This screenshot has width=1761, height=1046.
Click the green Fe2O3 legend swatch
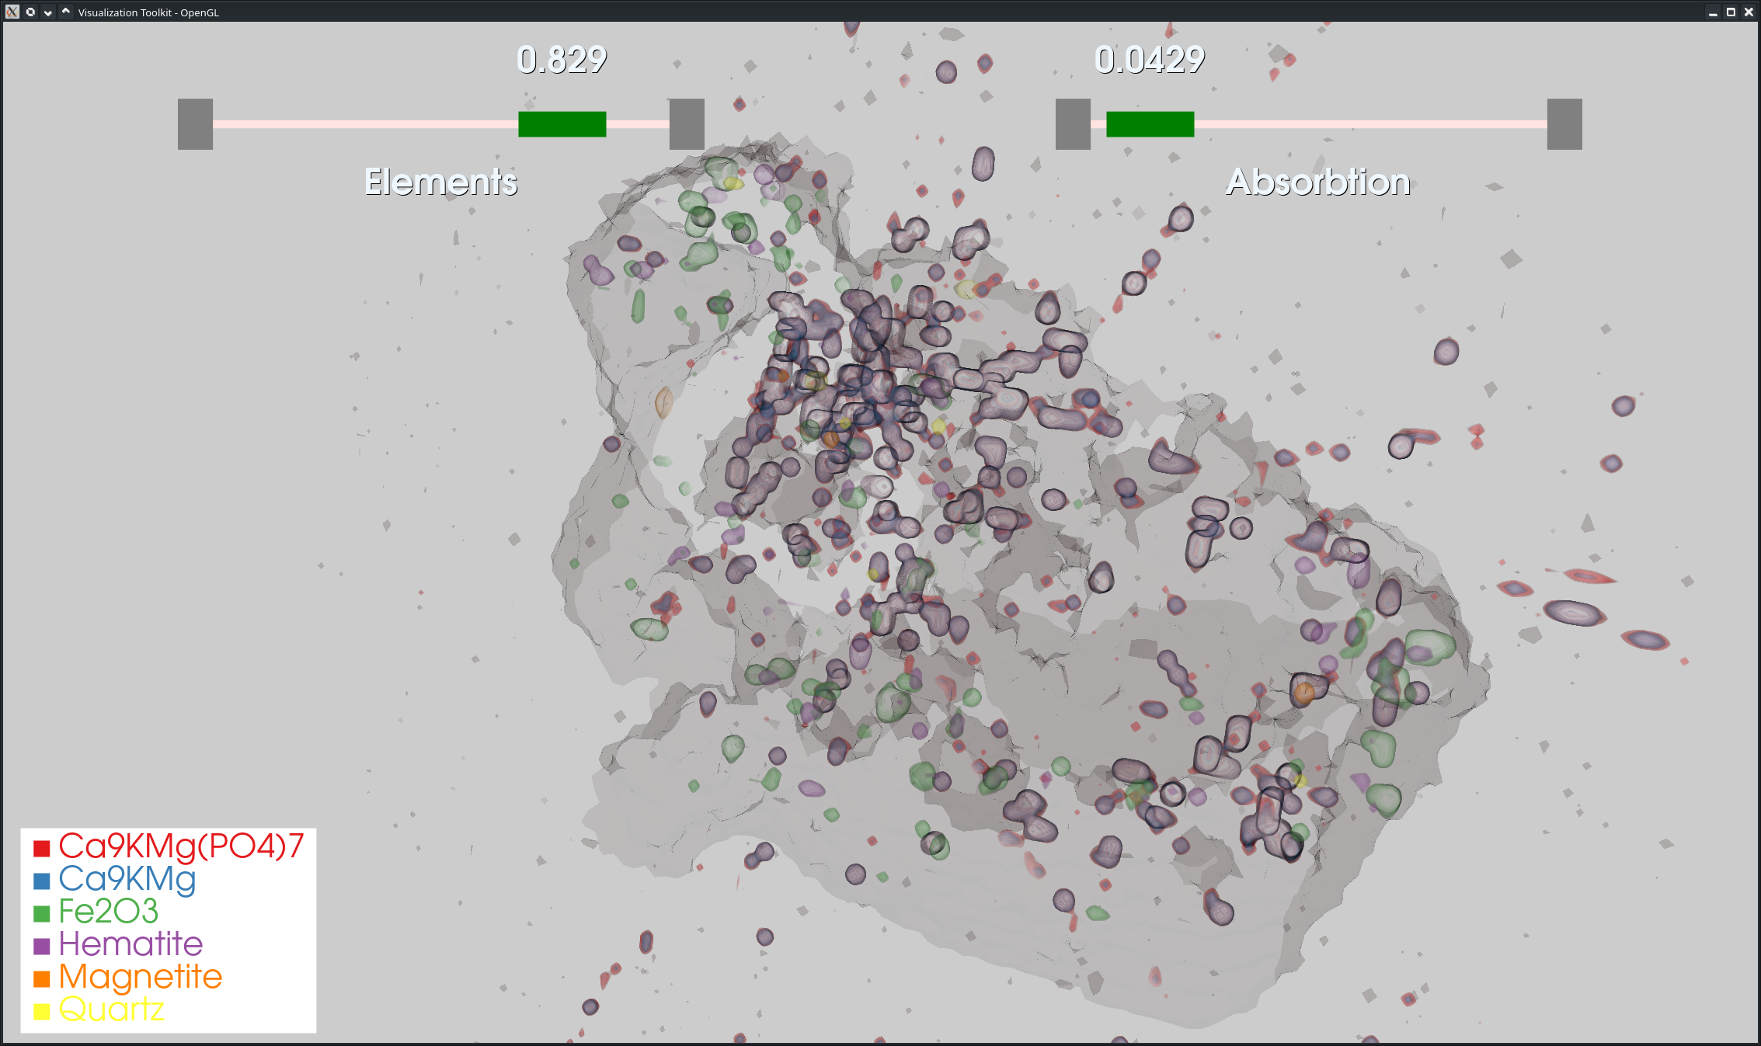[42, 913]
